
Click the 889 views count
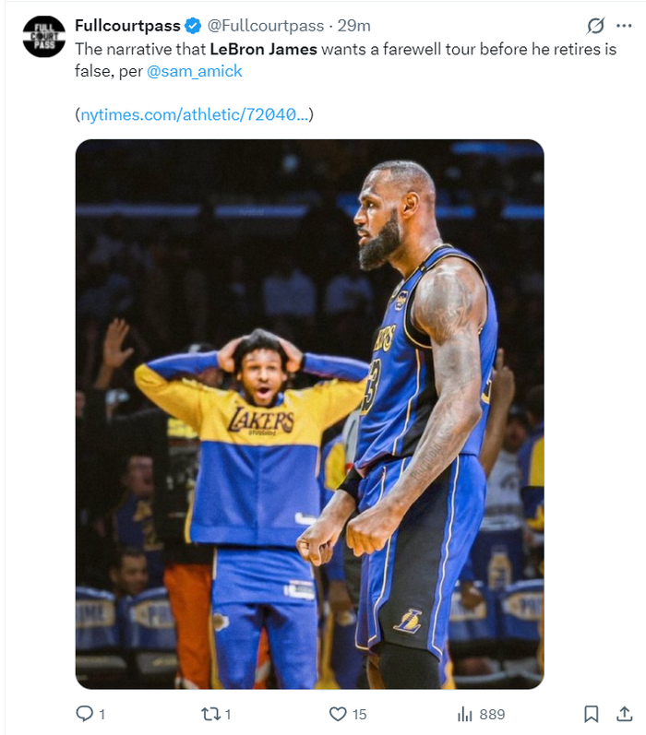pyautogui.click(x=492, y=715)
